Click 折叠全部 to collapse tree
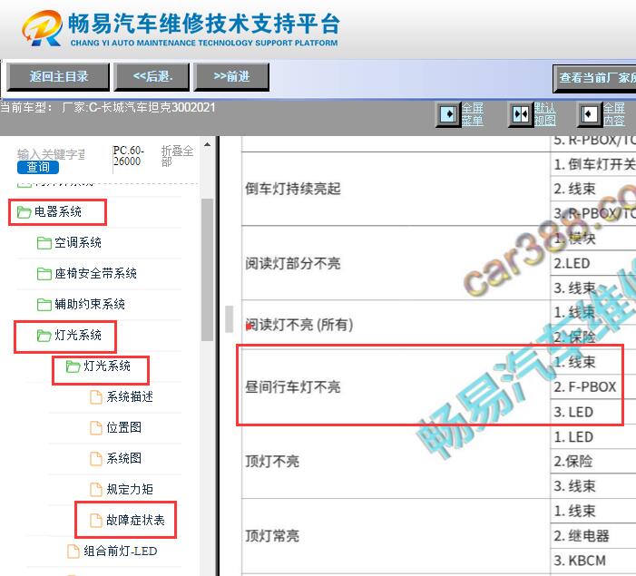 [x=177, y=156]
